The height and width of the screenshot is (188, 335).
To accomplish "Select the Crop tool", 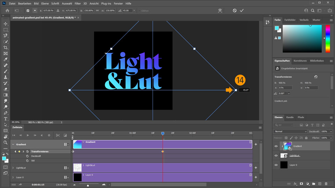I will click(6, 47).
